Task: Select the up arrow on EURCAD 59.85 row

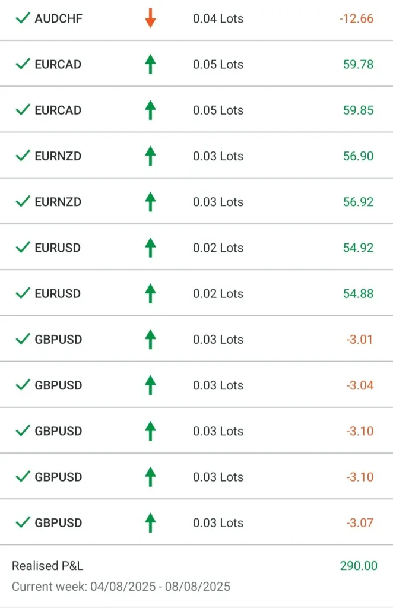Action: (x=150, y=110)
